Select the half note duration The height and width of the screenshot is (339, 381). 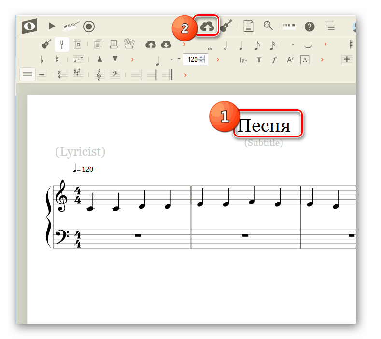(226, 46)
